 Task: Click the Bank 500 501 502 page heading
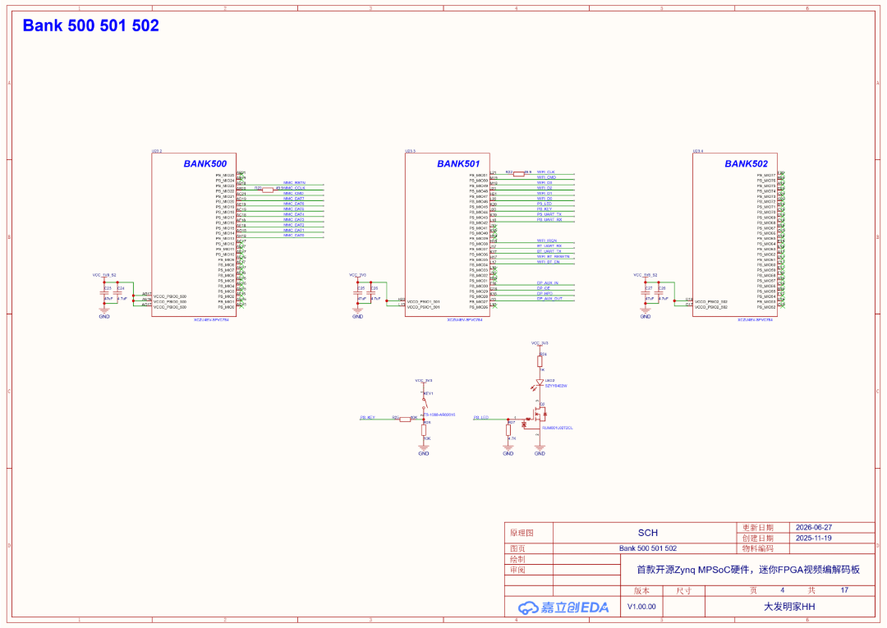point(90,25)
